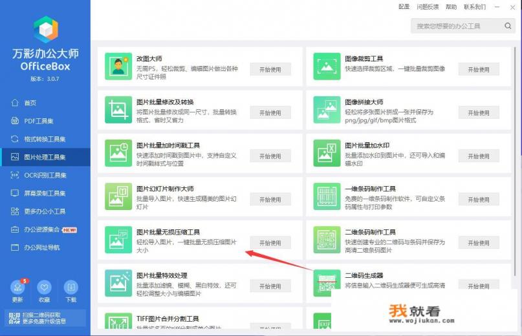Image resolution: width=522 pixels, height=336 pixels.
Task: Open 办公网址导航 in the sidebar
Action: tap(46, 247)
